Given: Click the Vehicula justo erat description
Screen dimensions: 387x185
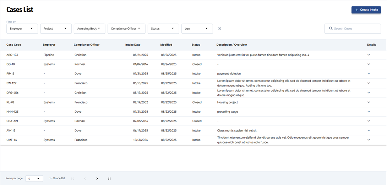Looking at the screenshot, I should tap(263, 55).
